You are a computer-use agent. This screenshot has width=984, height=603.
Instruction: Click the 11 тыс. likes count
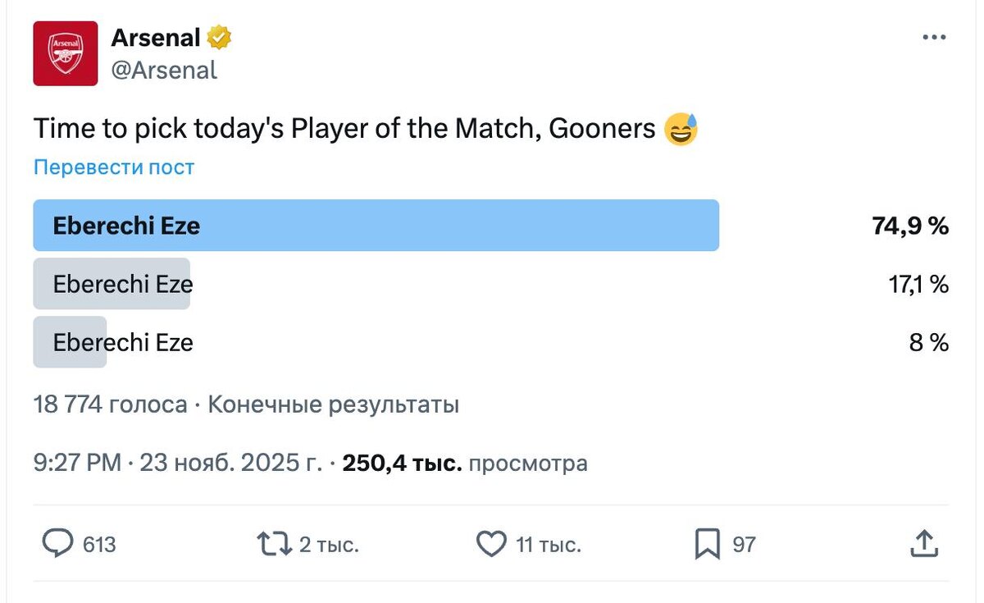coord(549,545)
